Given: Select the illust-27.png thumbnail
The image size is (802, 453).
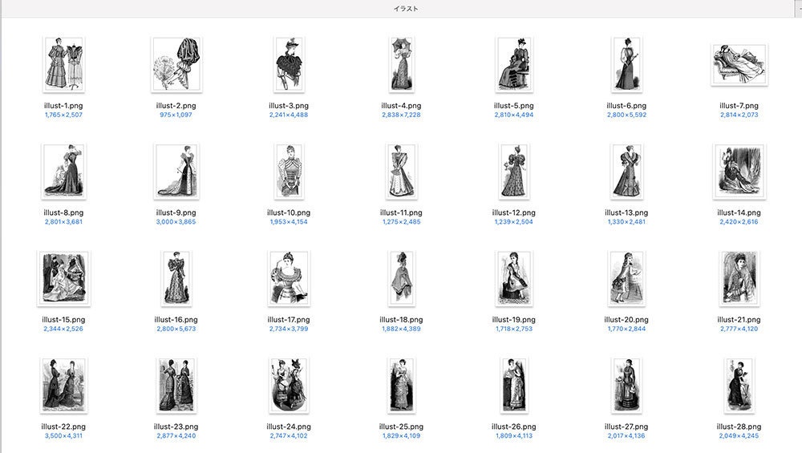Looking at the screenshot, I should (x=626, y=386).
